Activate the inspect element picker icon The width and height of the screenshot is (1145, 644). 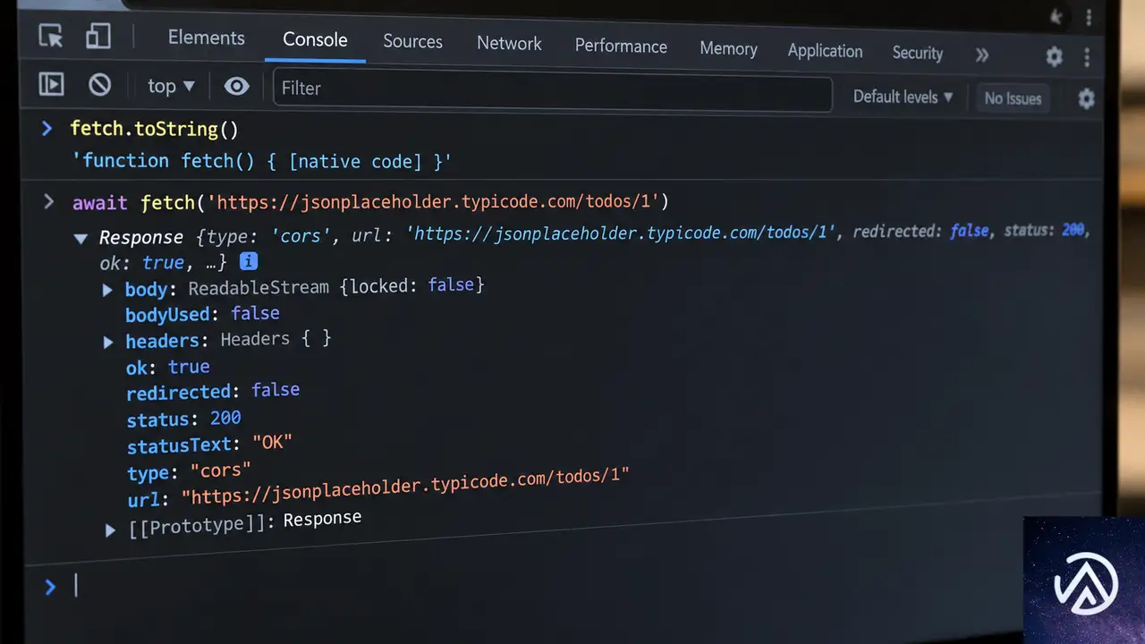51,36
